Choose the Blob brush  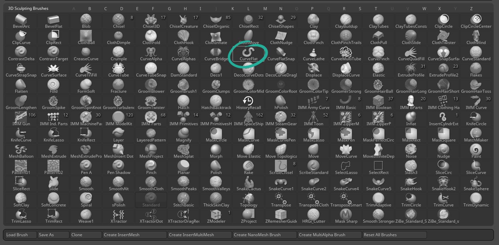point(86,21)
